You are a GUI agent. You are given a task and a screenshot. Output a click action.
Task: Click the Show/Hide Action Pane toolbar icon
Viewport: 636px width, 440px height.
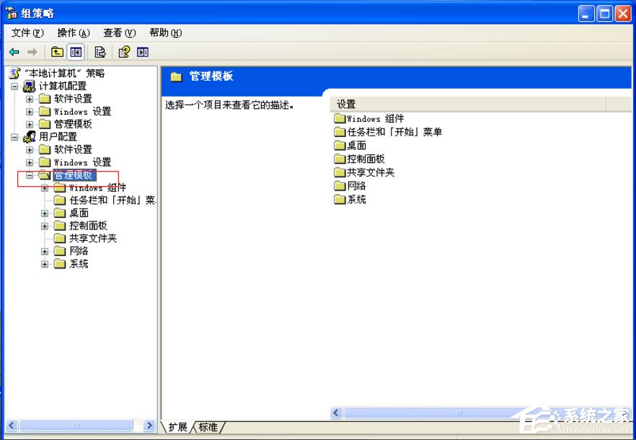coord(141,51)
